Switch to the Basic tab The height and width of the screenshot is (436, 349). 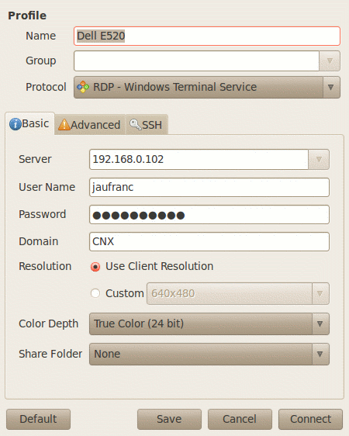(29, 123)
